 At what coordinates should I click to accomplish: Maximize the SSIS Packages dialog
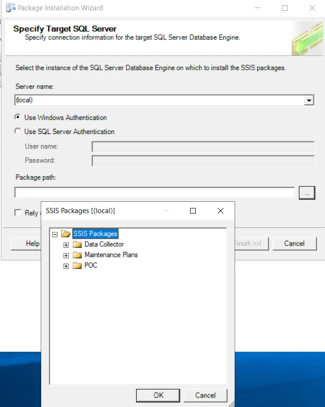(193, 211)
